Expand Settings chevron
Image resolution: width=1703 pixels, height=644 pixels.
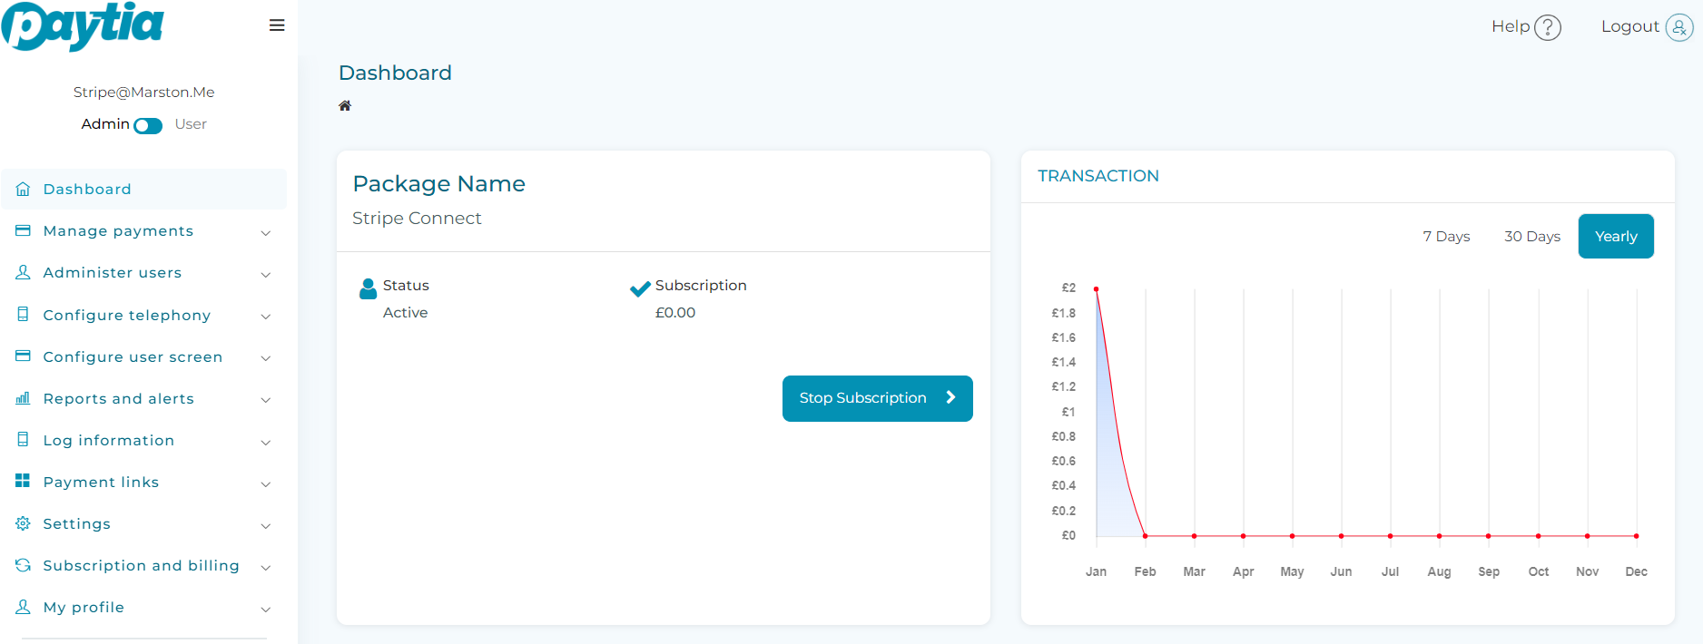[266, 526]
